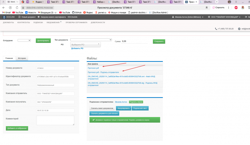Open the yaxnet.ru bookmark
This screenshot has height=145, width=250.
[x=101, y=13]
